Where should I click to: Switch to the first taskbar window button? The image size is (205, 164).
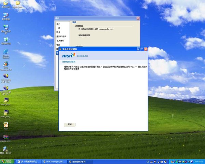point(29,162)
